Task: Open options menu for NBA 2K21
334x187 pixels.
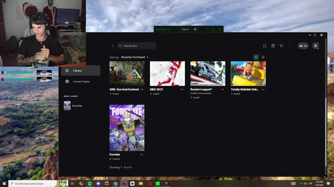Action: click(182, 89)
